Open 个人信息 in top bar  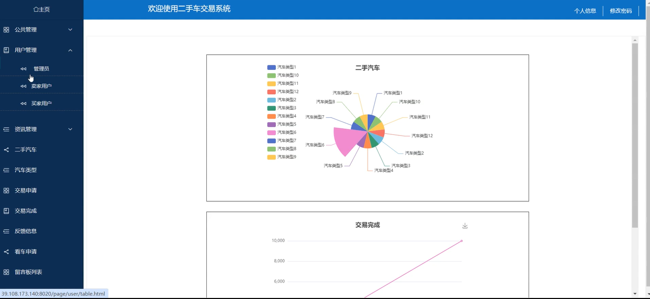click(585, 11)
